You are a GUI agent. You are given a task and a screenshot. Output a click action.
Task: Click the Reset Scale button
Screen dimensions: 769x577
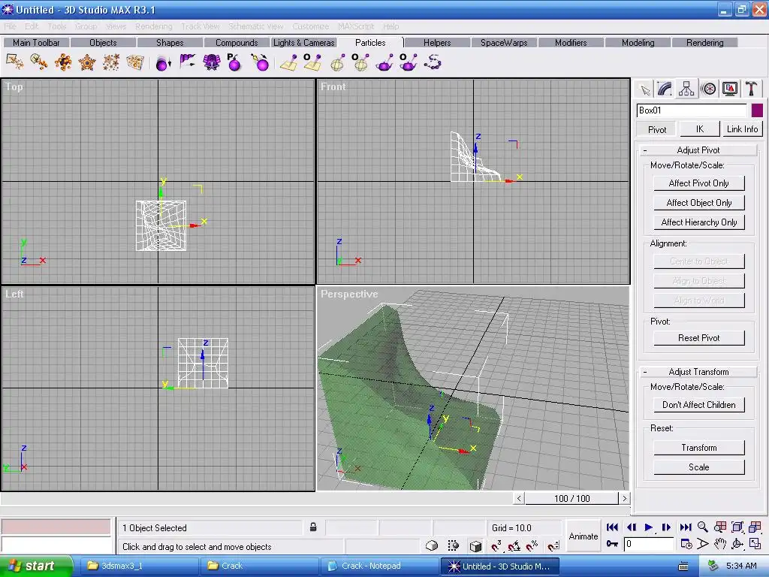coord(699,467)
